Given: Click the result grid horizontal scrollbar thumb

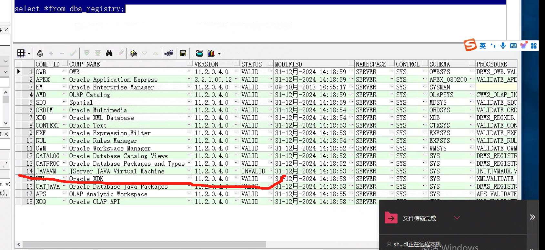Looking at the screenshot, I should pos(144,245).
